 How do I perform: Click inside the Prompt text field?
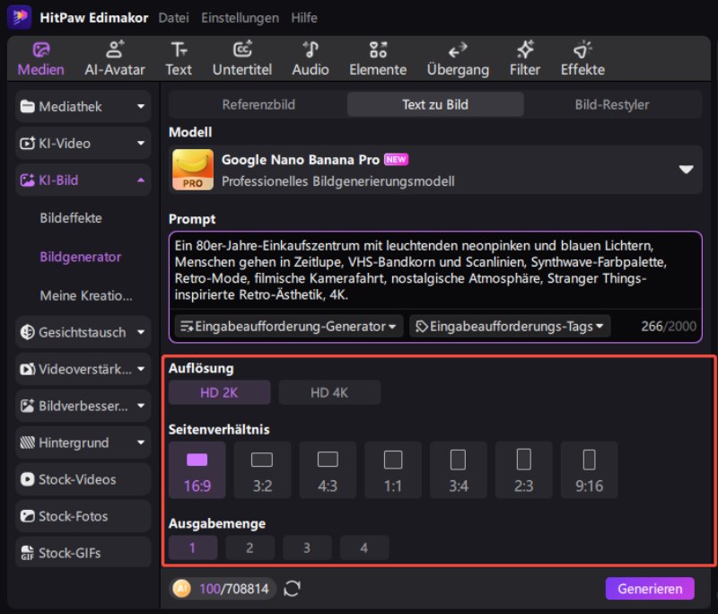click(x=434, y=269)
